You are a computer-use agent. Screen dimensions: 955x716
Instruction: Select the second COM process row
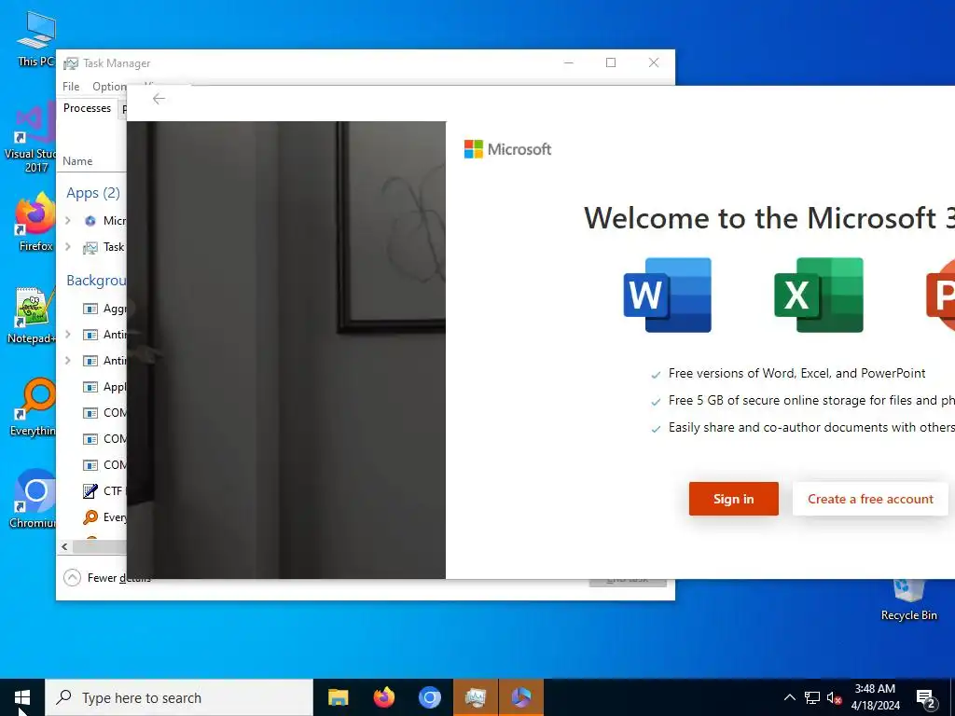(104, 439)
